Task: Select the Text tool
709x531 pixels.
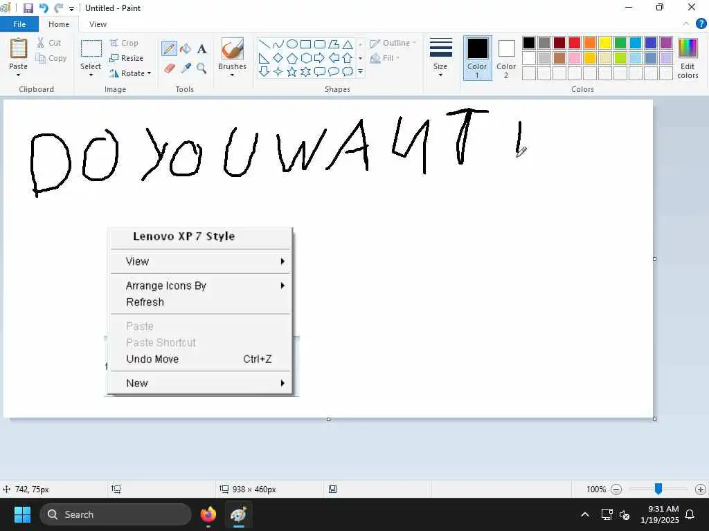Action: click(201, 48)
